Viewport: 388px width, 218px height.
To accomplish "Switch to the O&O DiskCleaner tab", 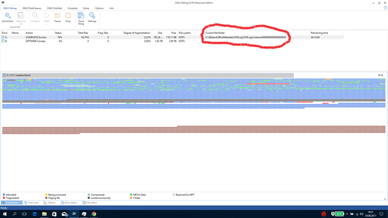I will click(x=31, y=8).
